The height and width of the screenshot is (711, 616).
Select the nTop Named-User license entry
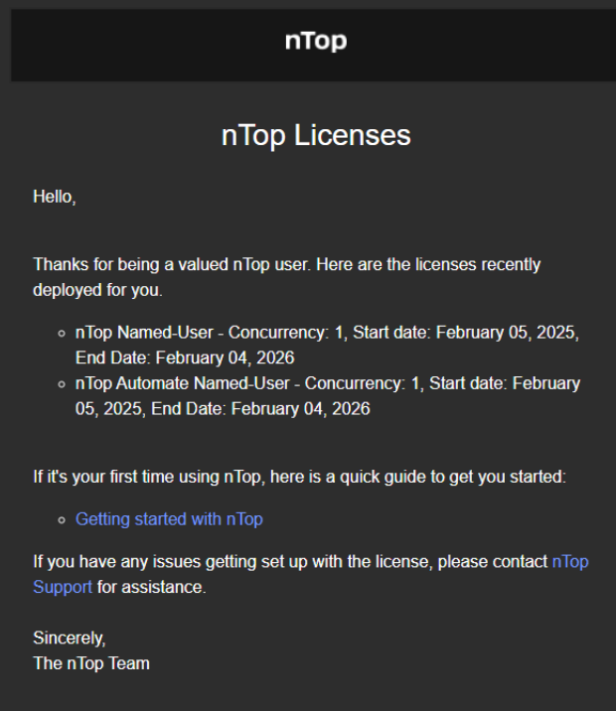tap(327, 345)
